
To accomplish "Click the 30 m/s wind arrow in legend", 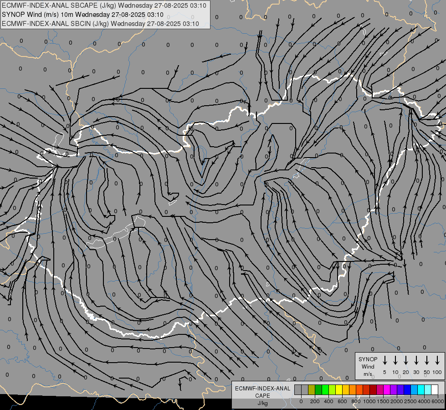I will (416, 360).
